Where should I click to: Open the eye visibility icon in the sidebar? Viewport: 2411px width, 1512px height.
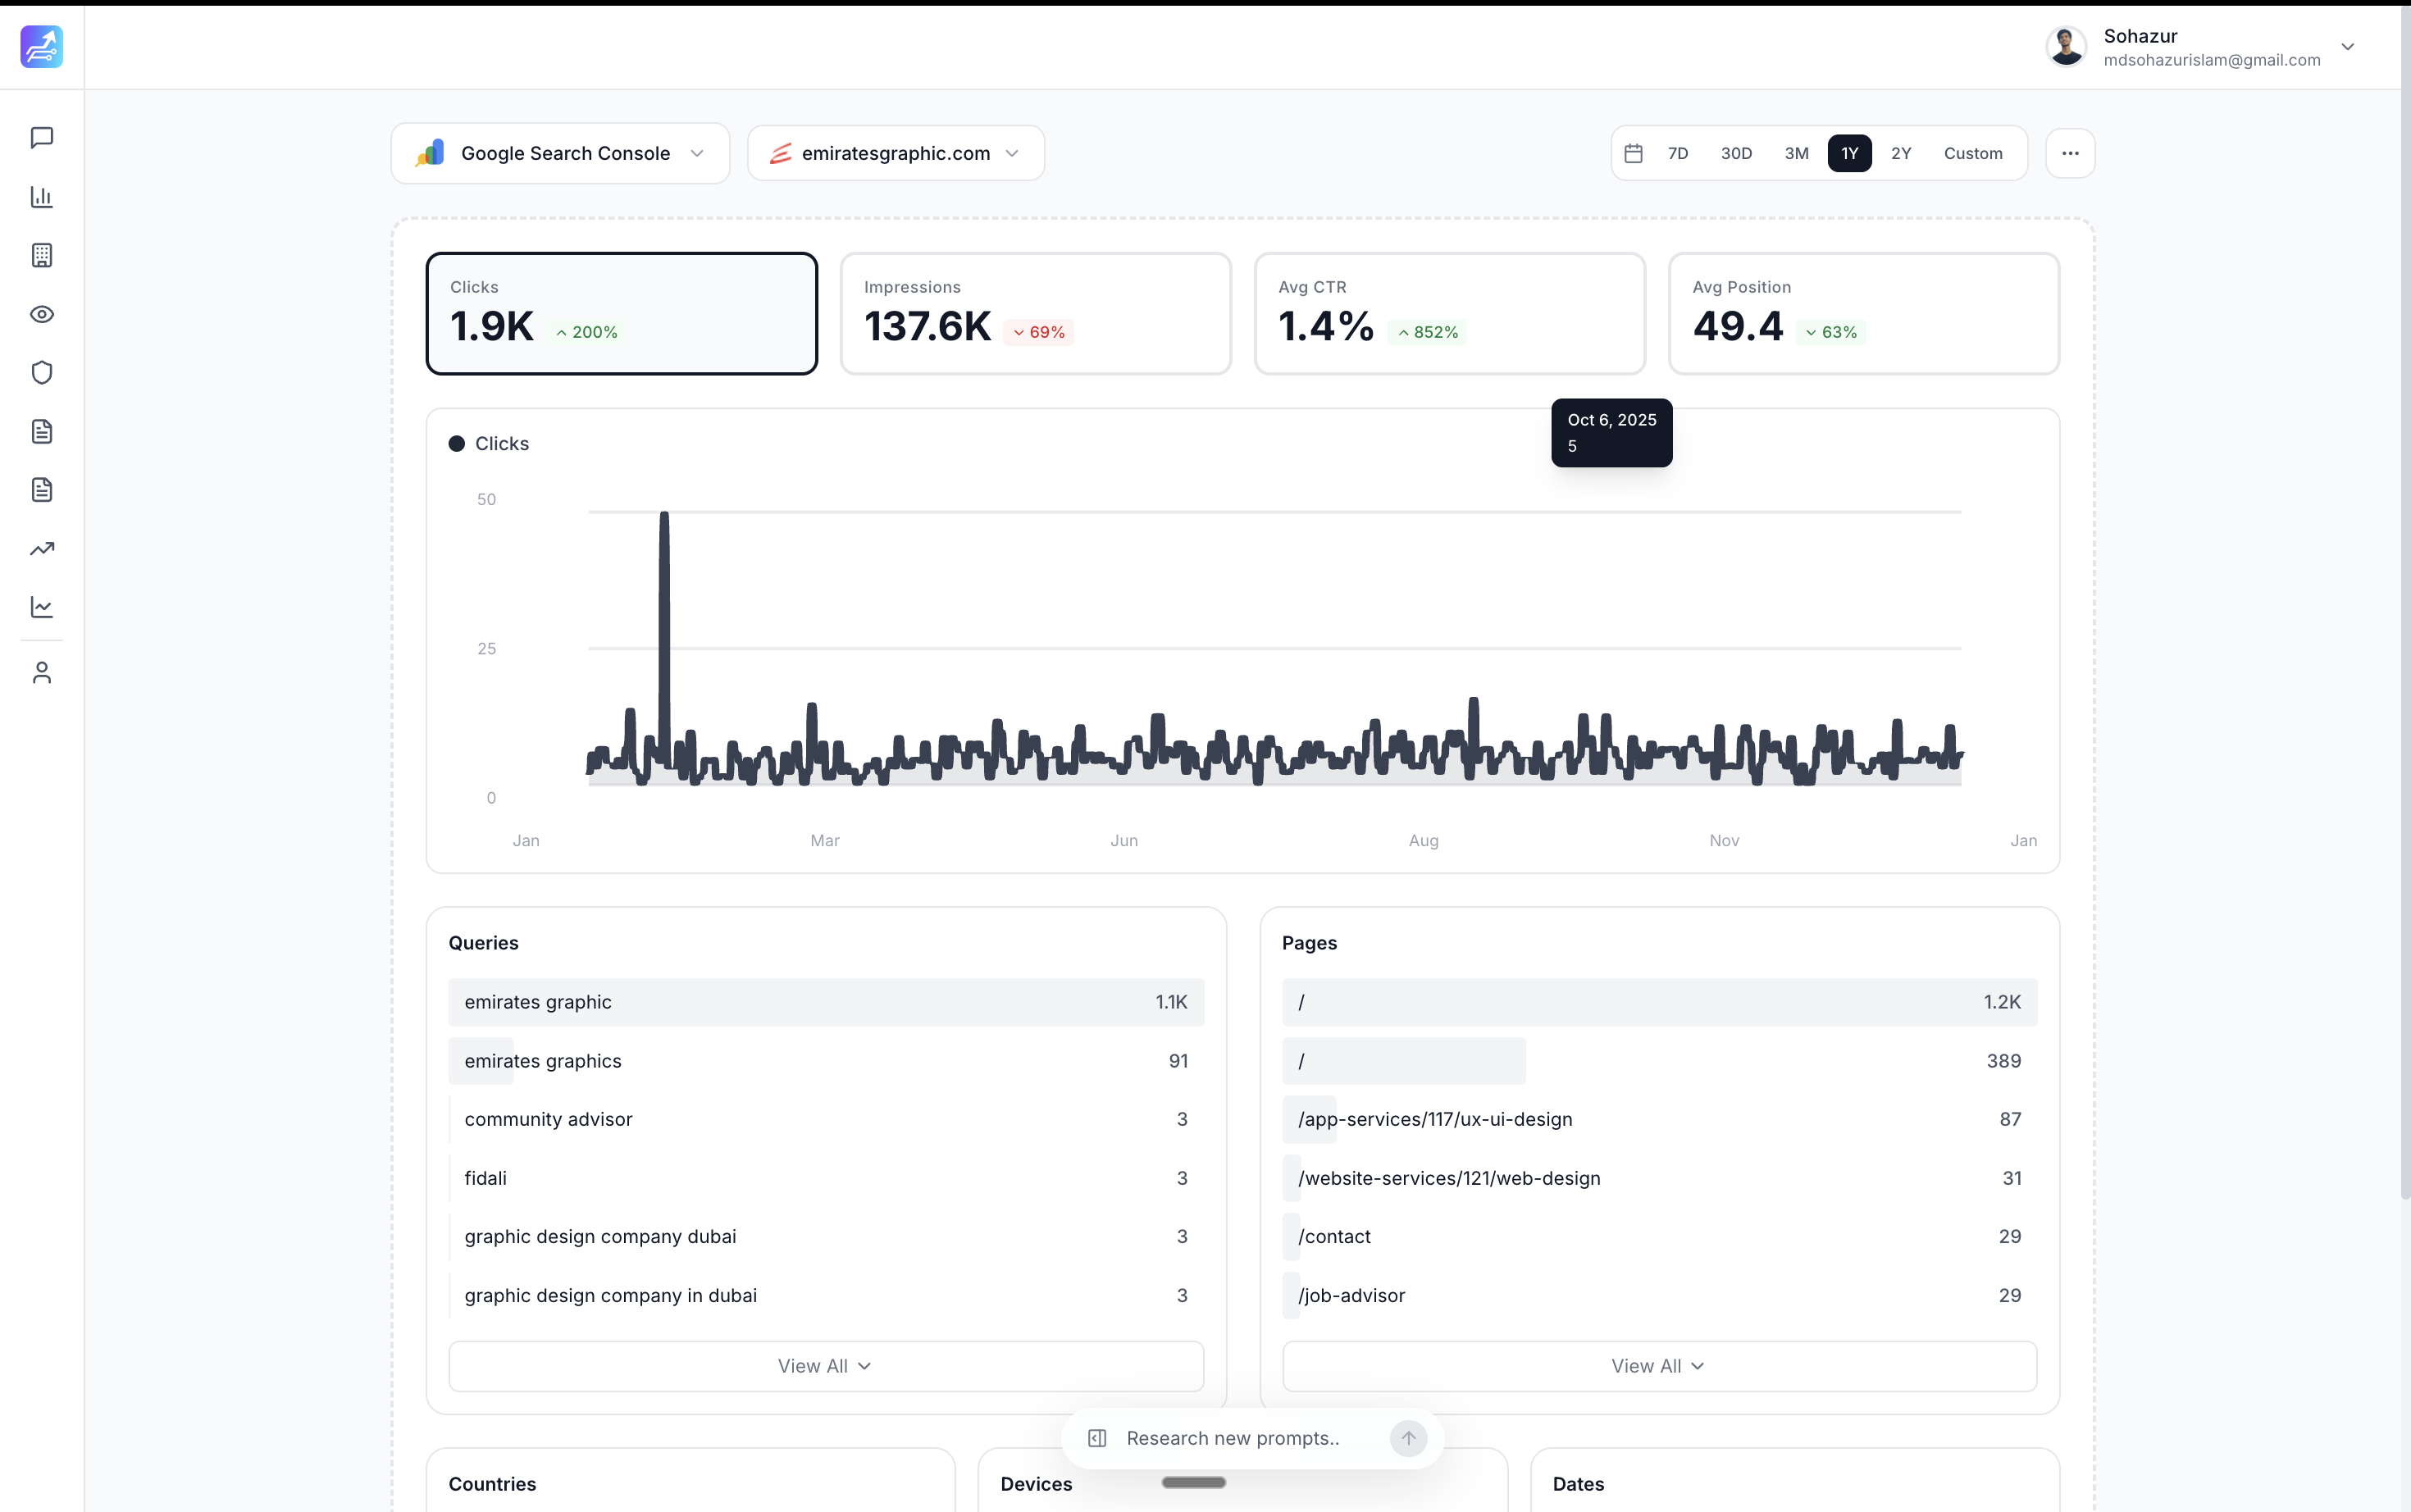pyautogui.click(x=41, y=314)
